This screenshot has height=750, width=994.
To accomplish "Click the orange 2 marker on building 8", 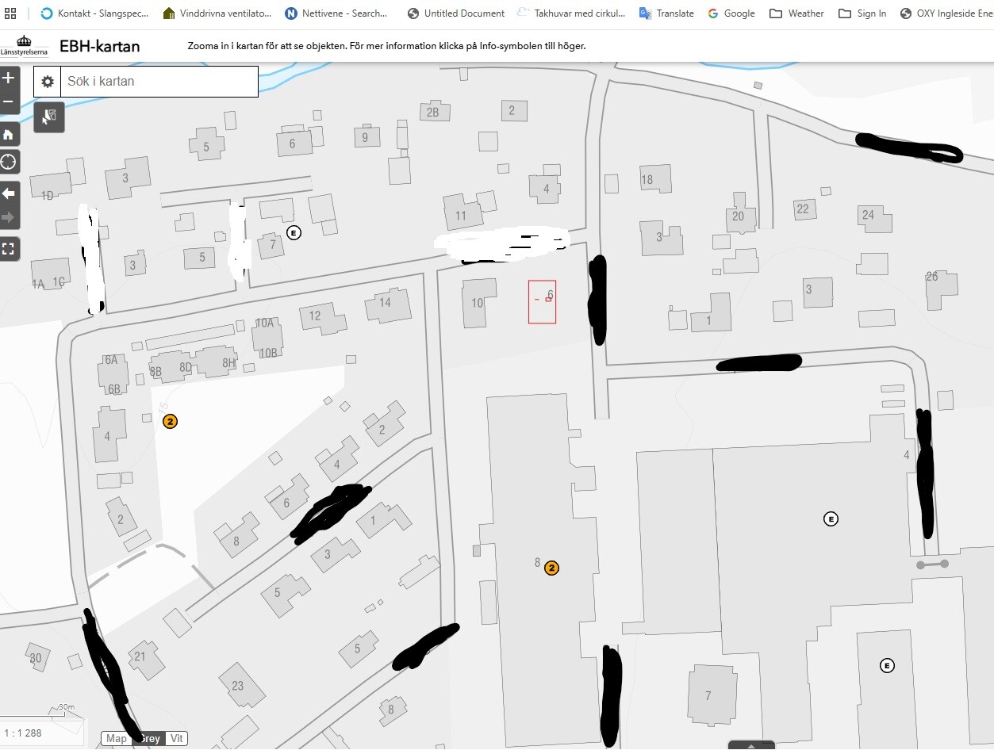I will 552,568.
